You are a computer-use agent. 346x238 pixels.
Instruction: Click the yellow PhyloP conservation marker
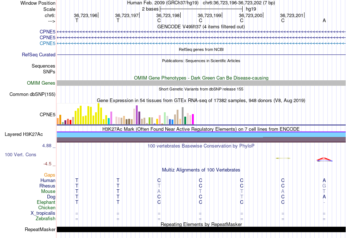[x=283, y=158]
